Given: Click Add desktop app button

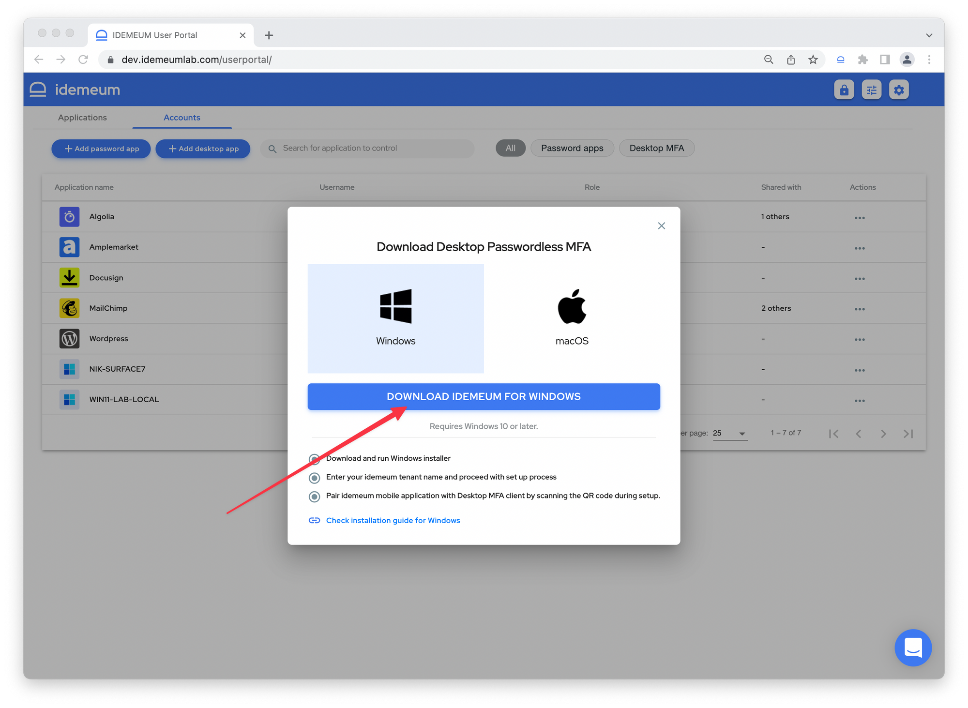Looking at the screenshot, I should (203, 149).
